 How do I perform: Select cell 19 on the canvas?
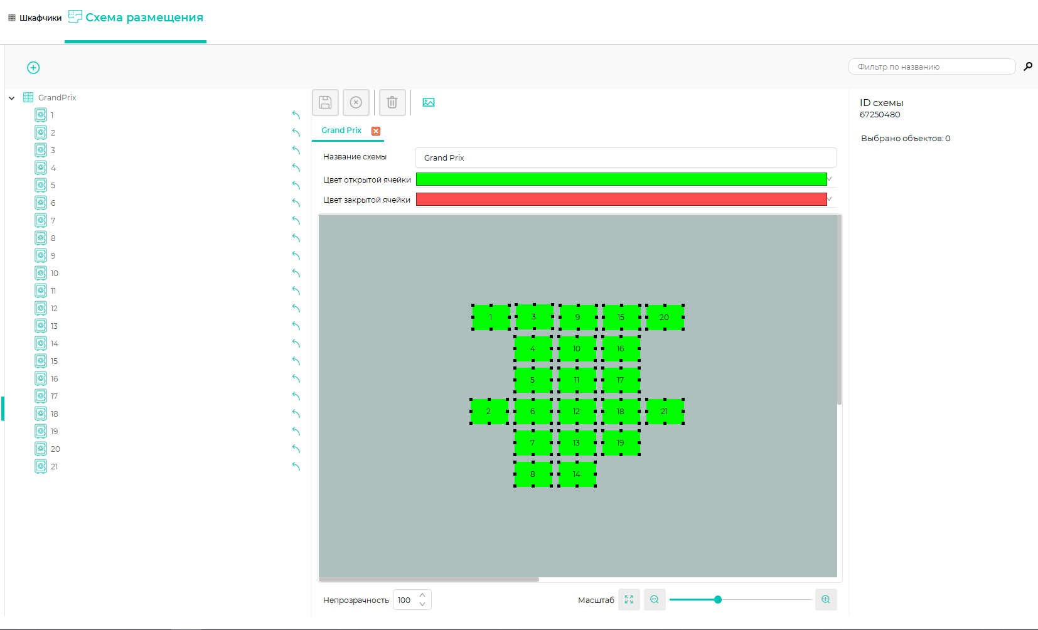click(x=621, y=443)
